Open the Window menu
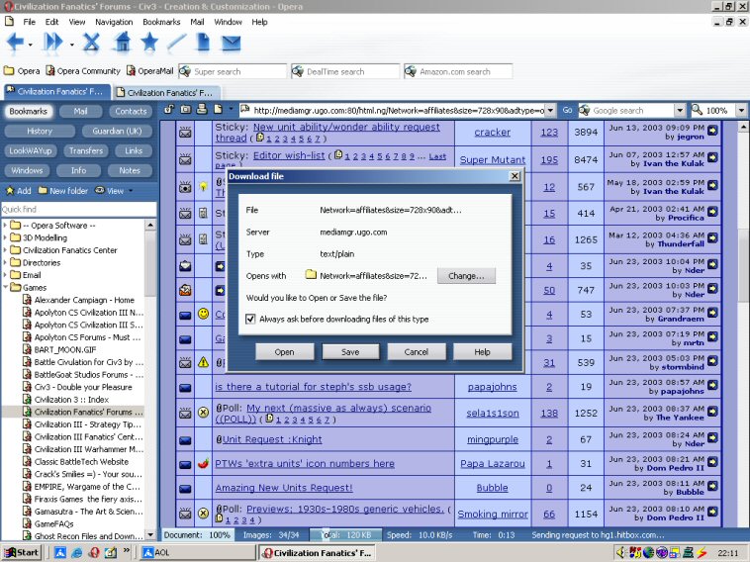 click(228, 22)
